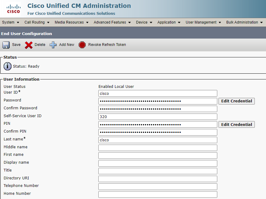Open the Bulk Administration menu
Screen dimensions: 266x199
[245, 22]
